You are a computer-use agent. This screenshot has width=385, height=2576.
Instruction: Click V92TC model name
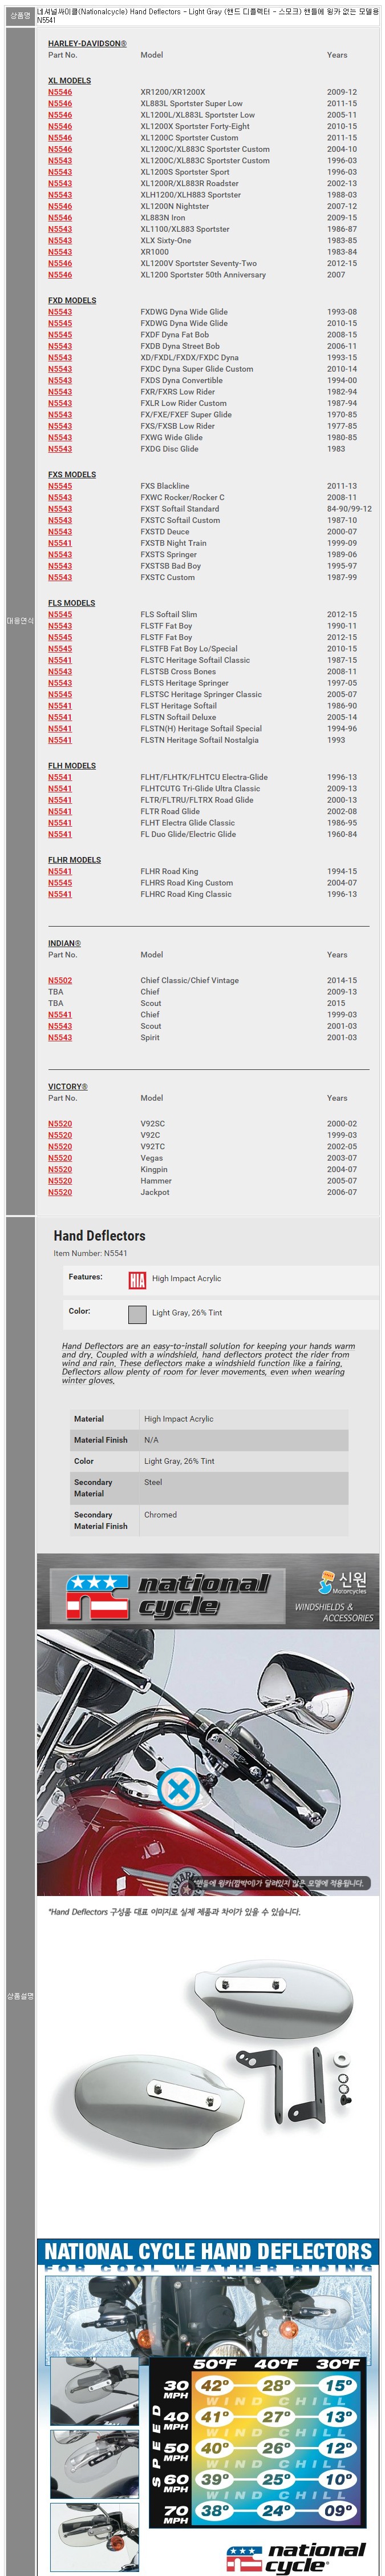tap(152, 1147)
